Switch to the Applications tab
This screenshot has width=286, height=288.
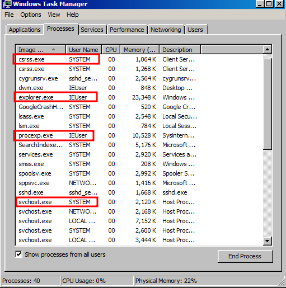click(x=25, y=30)
